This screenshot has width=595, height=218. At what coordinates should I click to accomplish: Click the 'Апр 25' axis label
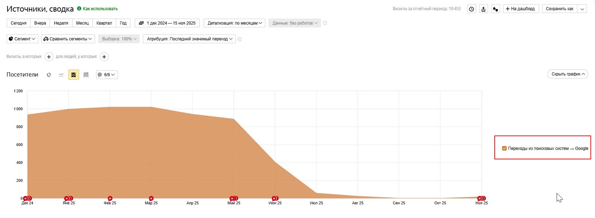point(192,203)
